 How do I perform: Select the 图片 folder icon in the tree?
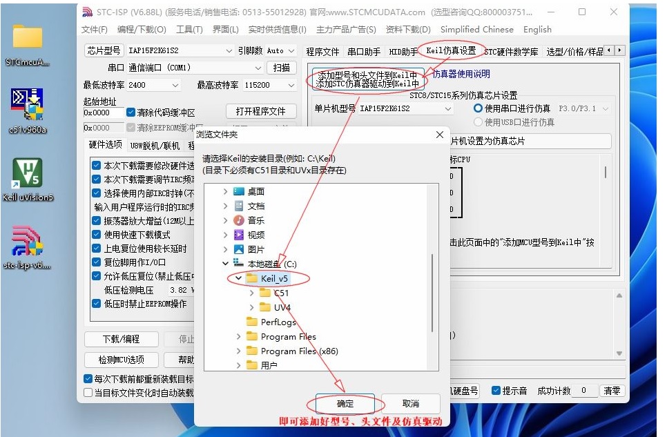pos(239,249)
